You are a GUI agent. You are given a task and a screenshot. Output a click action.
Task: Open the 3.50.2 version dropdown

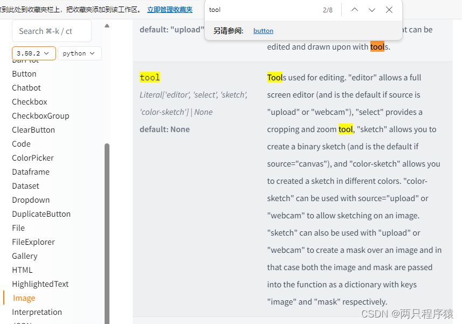(33, 53)
